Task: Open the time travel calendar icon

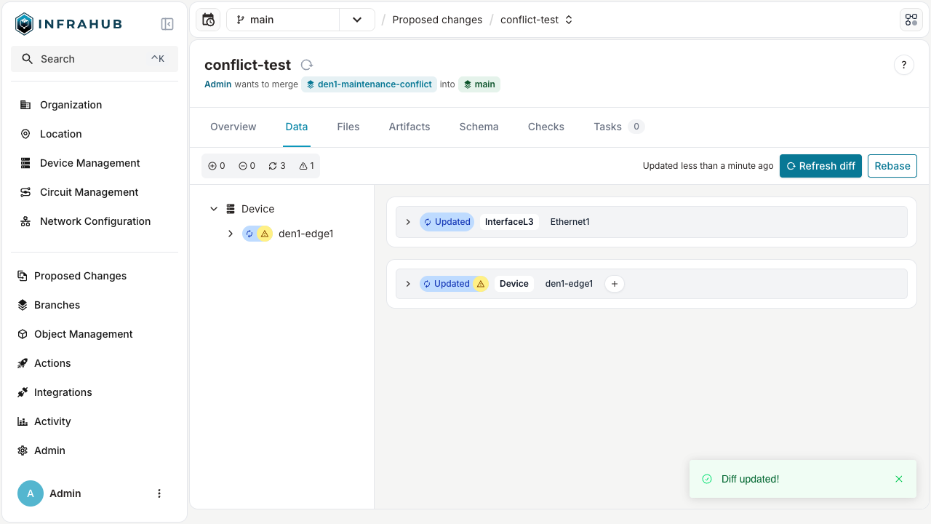Action: coord(208,20)
